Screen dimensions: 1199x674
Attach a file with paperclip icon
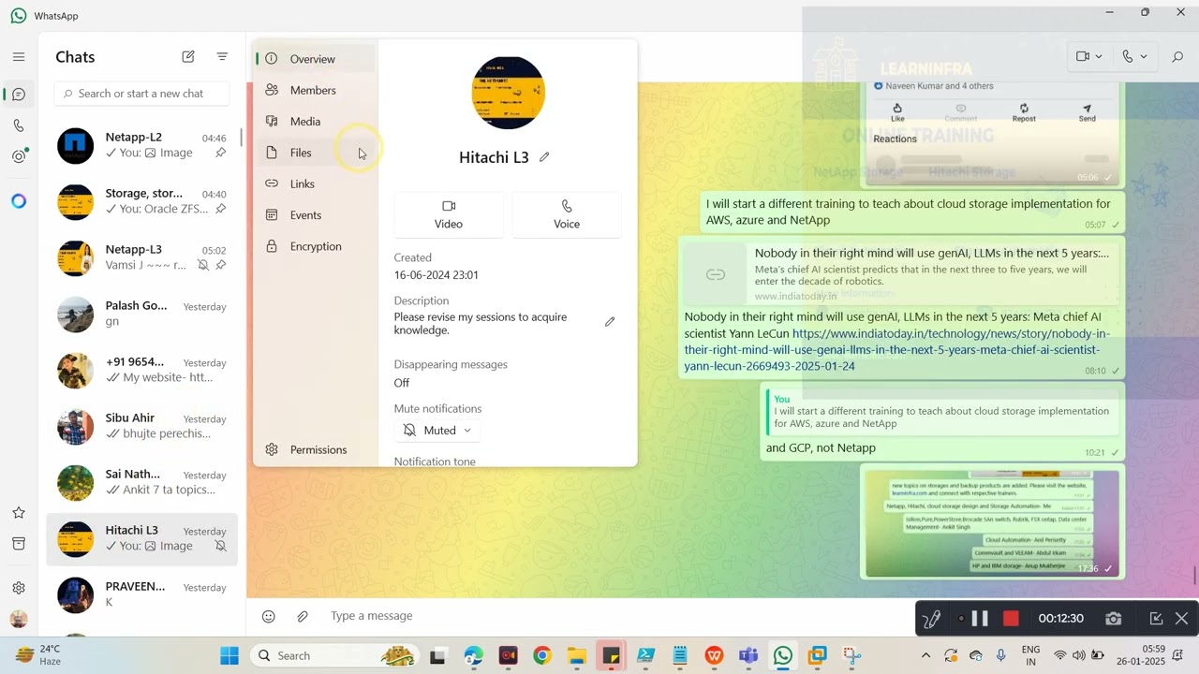pos(303,616)
